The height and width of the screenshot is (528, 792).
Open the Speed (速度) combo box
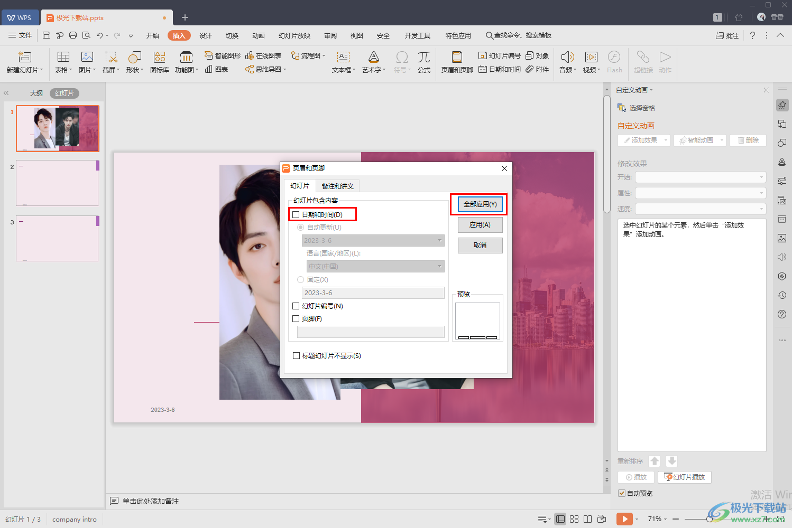click(x=701, y=209)
